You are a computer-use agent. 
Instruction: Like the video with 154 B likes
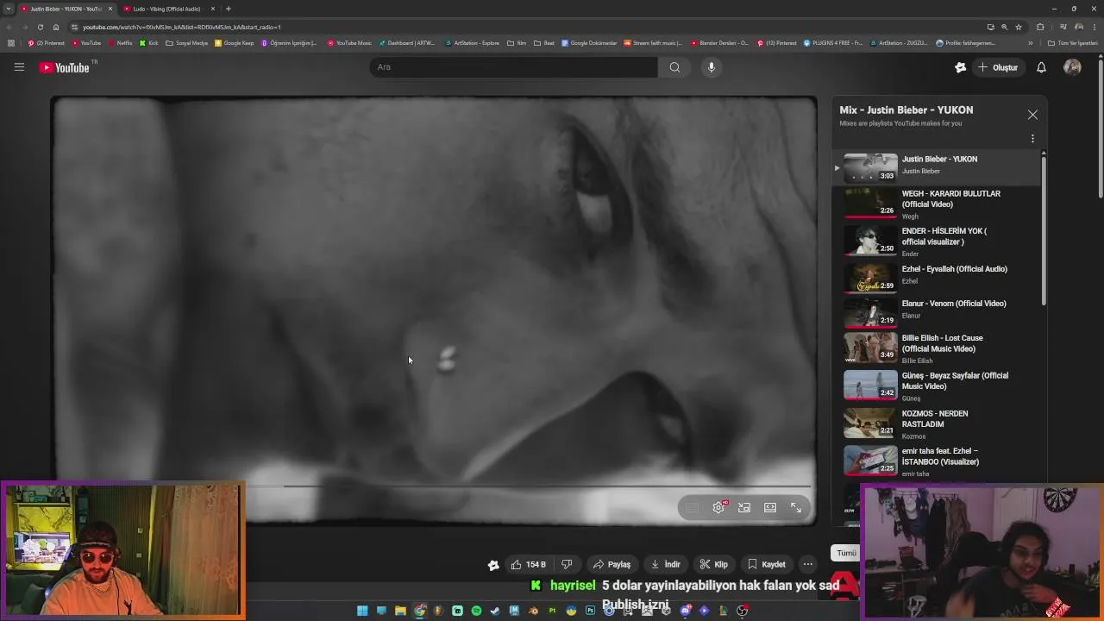click(x=528, y=564)
